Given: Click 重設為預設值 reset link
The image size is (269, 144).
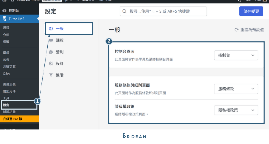Looking at the screenshot, I should click(249, 30).
